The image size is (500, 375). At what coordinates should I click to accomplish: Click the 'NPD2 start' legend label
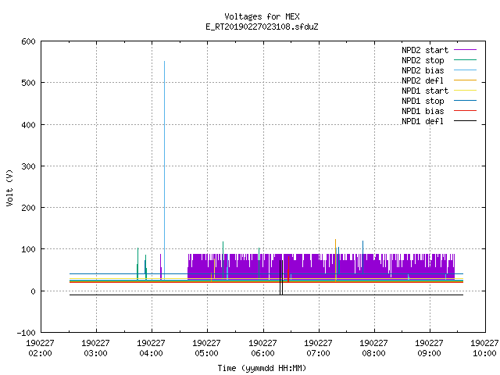tap(425, 50)
